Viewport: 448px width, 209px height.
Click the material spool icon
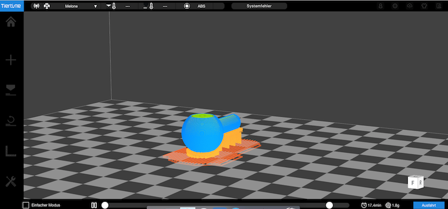tap(187, 6)
